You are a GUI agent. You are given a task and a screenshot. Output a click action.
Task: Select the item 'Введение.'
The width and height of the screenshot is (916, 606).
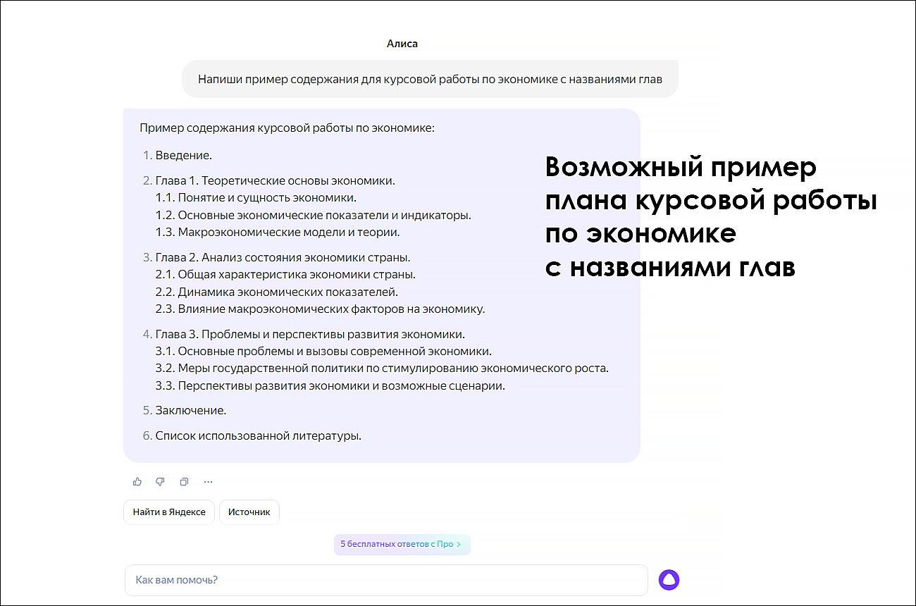(184, 155)
